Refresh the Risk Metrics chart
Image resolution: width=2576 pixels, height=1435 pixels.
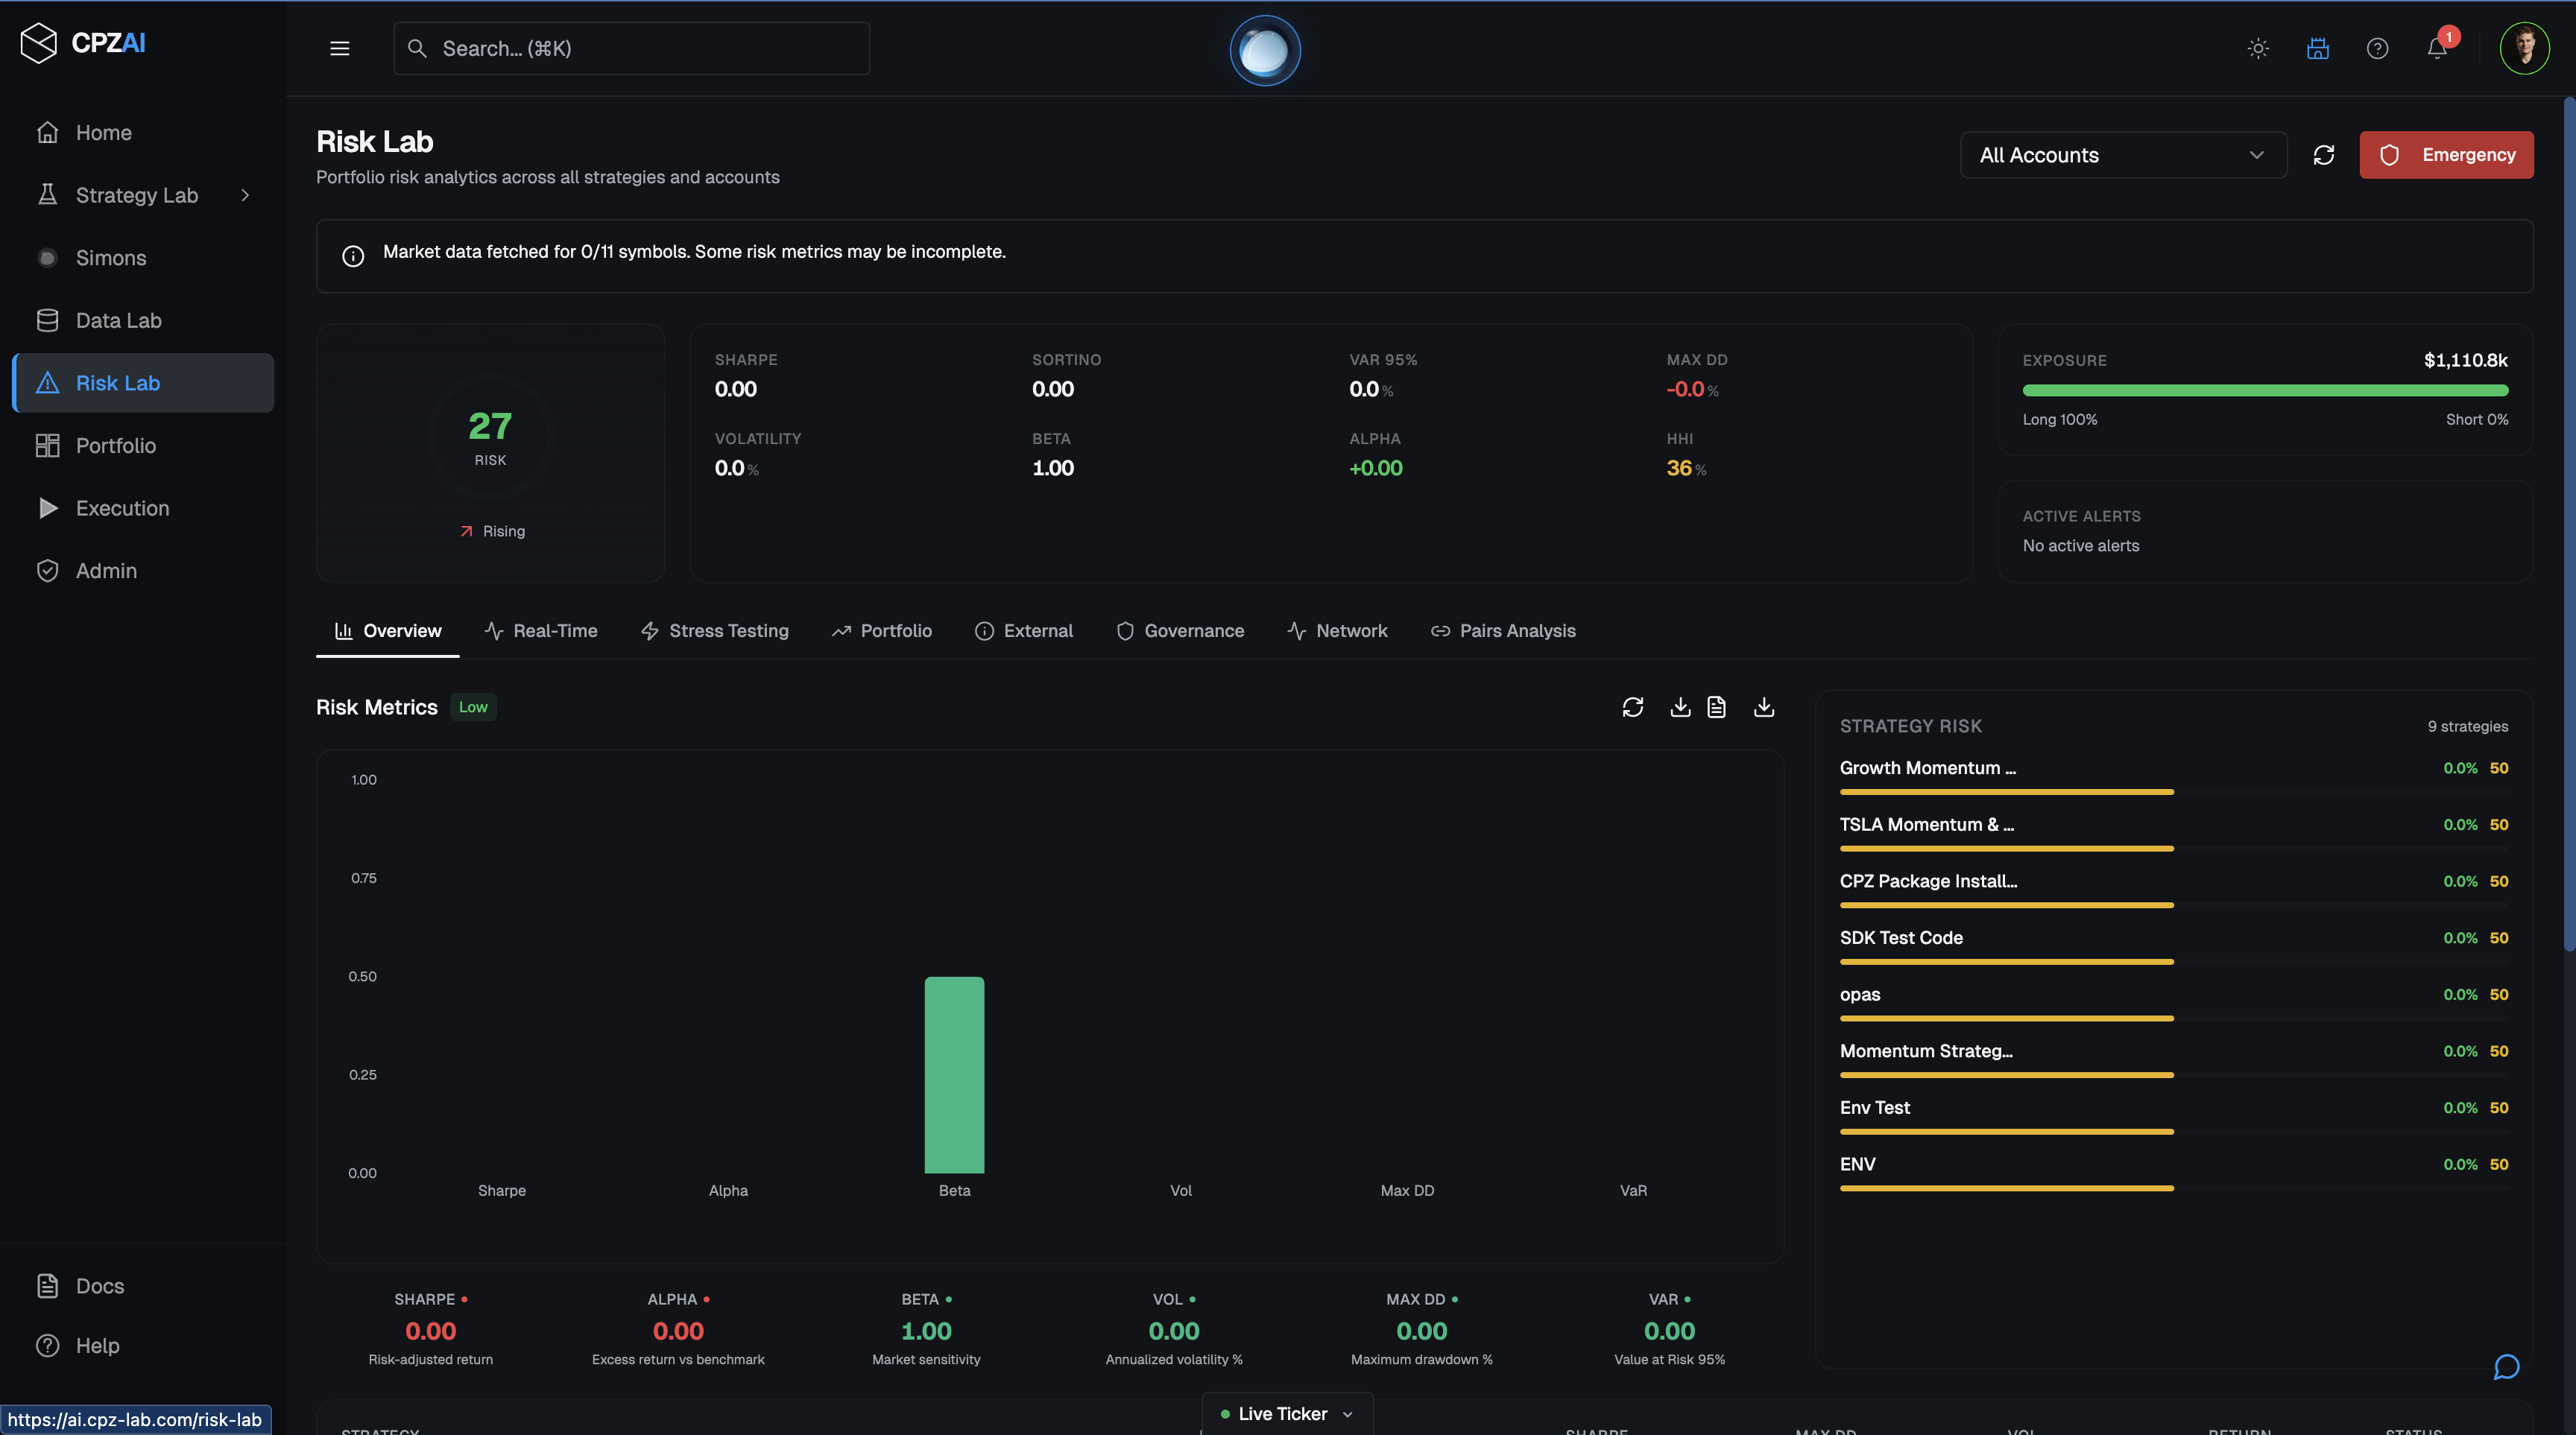click(x=1632, y=708)
